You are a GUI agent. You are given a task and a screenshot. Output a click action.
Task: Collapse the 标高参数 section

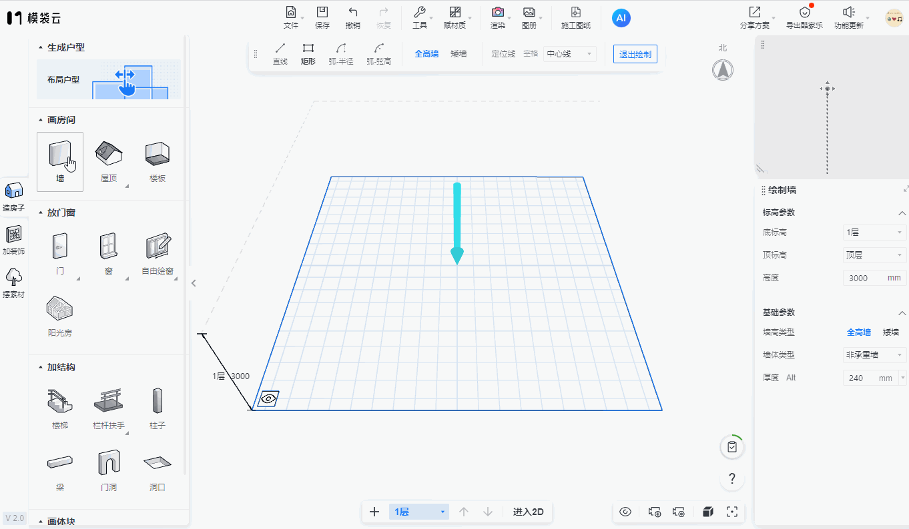(902, 213)
